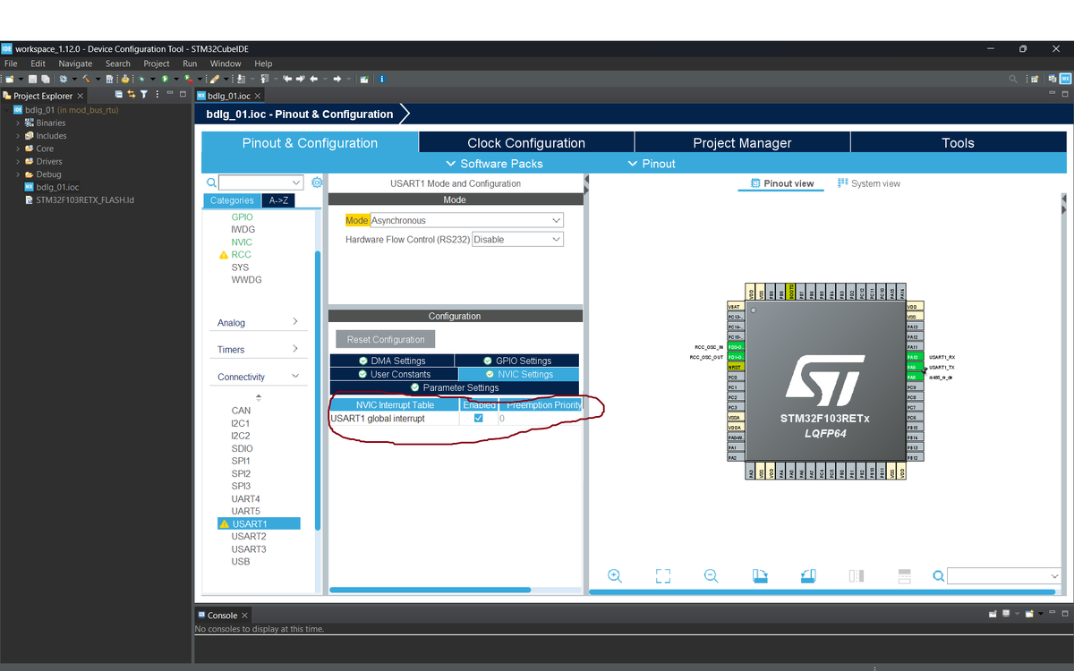The height and width of the screenshot is (671, 1074).
Task: Expand the Binaries tree node
Action: click(x=18, y=123)
